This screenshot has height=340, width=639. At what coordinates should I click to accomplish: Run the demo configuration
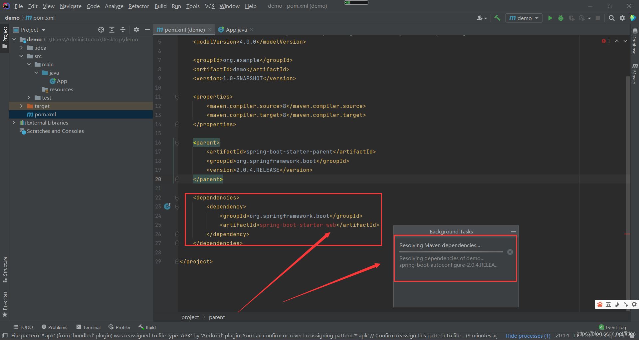pos(550,18)
